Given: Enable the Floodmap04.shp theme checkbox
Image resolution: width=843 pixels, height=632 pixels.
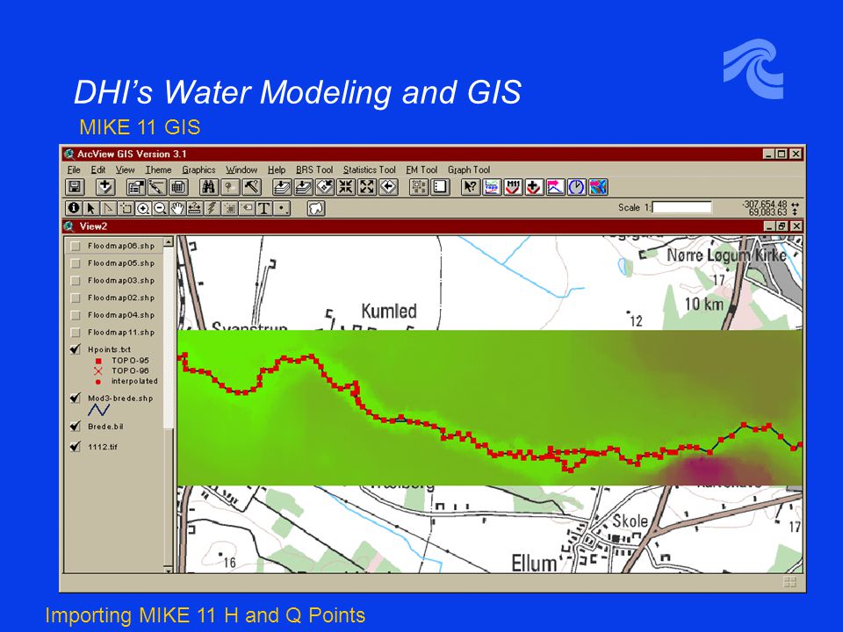Looking at the screenshot, I should coord(76,315).
